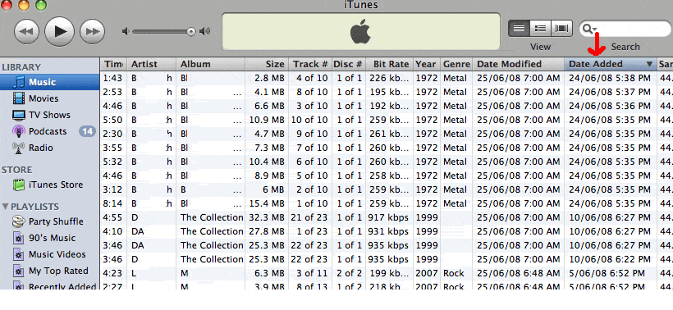Image resolution: width=673 pixels, height=310 pixels.
Task: Click the 24/06/08 5:38 PM cell
Action: click(610, 78)
